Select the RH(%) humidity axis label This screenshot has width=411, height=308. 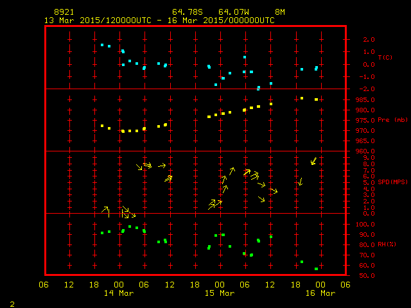point(387,244)
